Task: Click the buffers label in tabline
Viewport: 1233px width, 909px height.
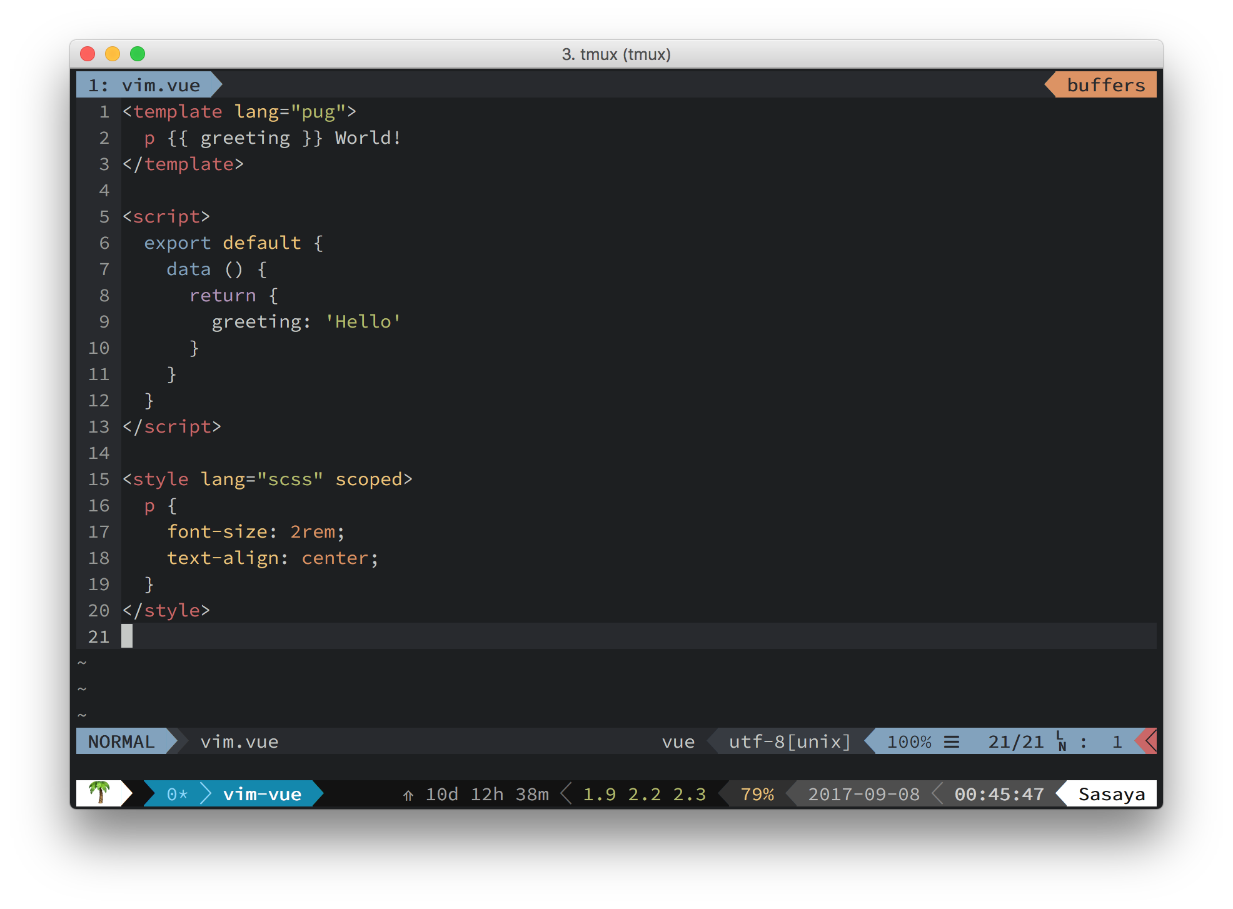Action: pos(1105,85)
